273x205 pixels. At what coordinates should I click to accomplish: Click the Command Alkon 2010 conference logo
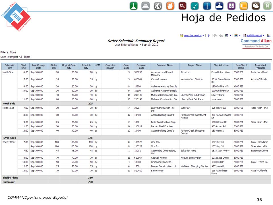pyautogui.click(x=16, y=17)
